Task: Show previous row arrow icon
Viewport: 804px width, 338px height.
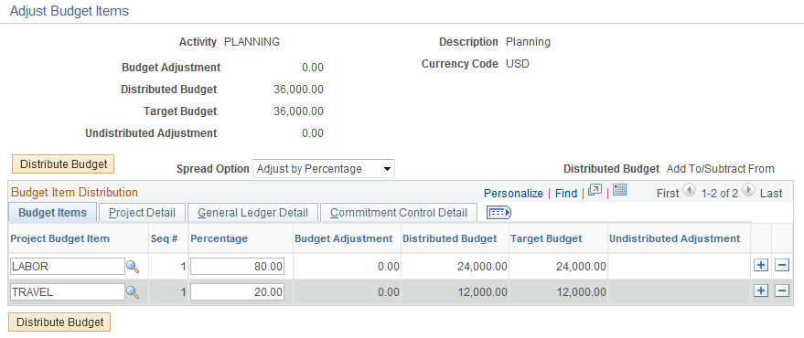Action: pos(690,191)
